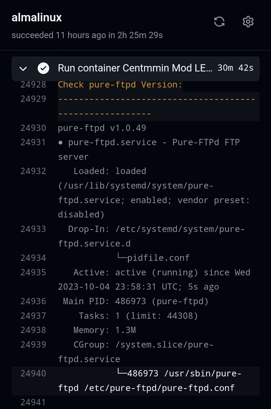Click the almalinux job title
Image resolution: width=271 pixels, height=409 pixels.
[37, 18]
